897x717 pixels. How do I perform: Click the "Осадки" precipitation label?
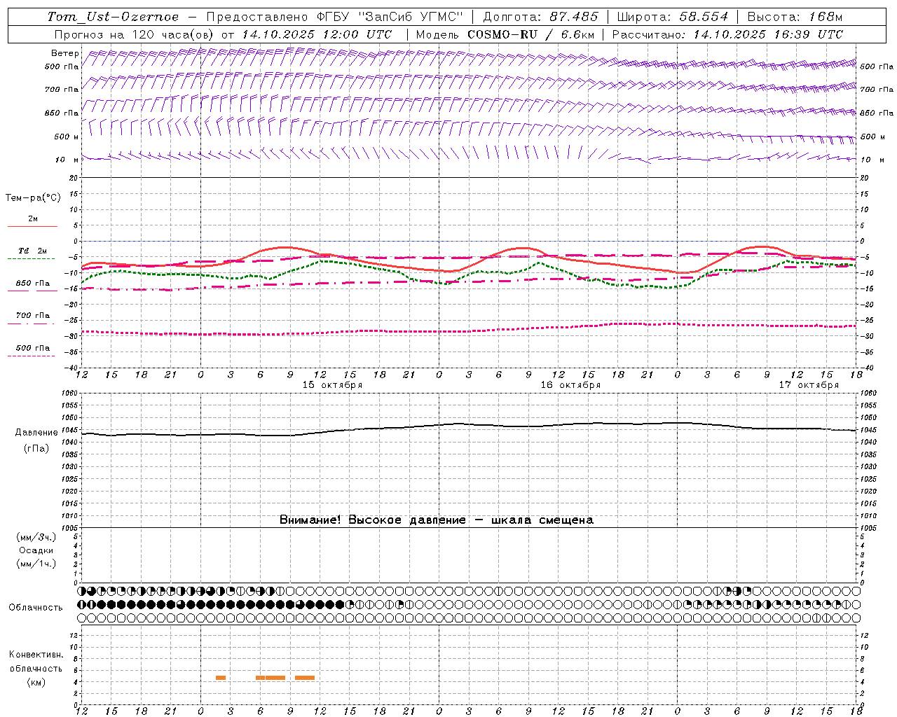click(x=36, y=550)
